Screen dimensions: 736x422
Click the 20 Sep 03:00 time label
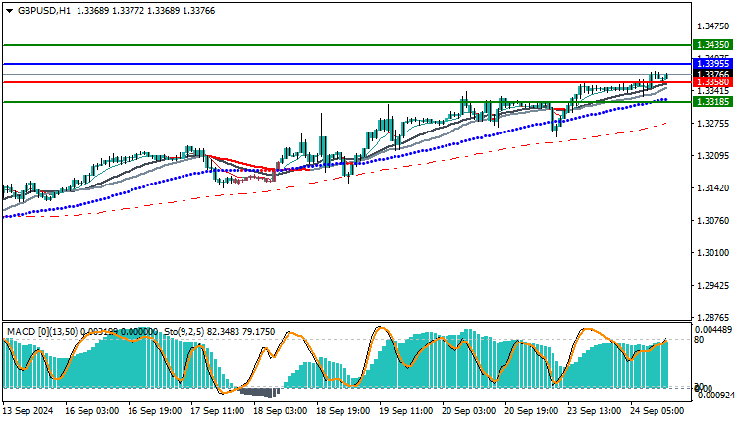tap(469, 411)
